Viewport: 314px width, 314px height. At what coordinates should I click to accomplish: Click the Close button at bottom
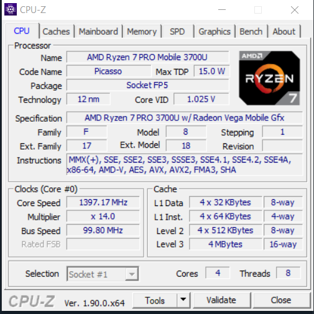[281, 300]
